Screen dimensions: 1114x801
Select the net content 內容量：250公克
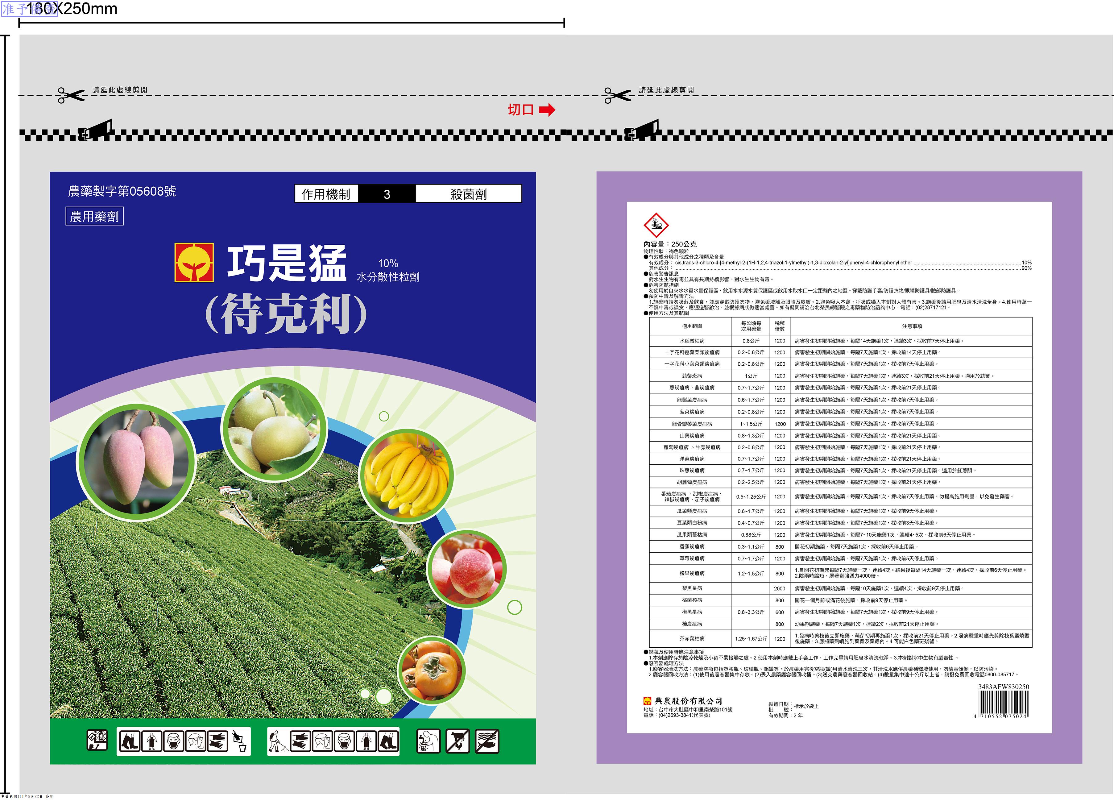click(x=670, y=244)
